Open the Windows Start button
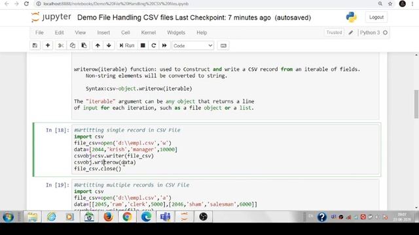Image resolution: width=419 pixels, height=235 pixels. point(9,217)
